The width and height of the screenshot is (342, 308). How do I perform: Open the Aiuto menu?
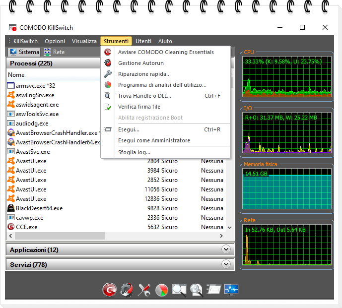click(165, 41)
